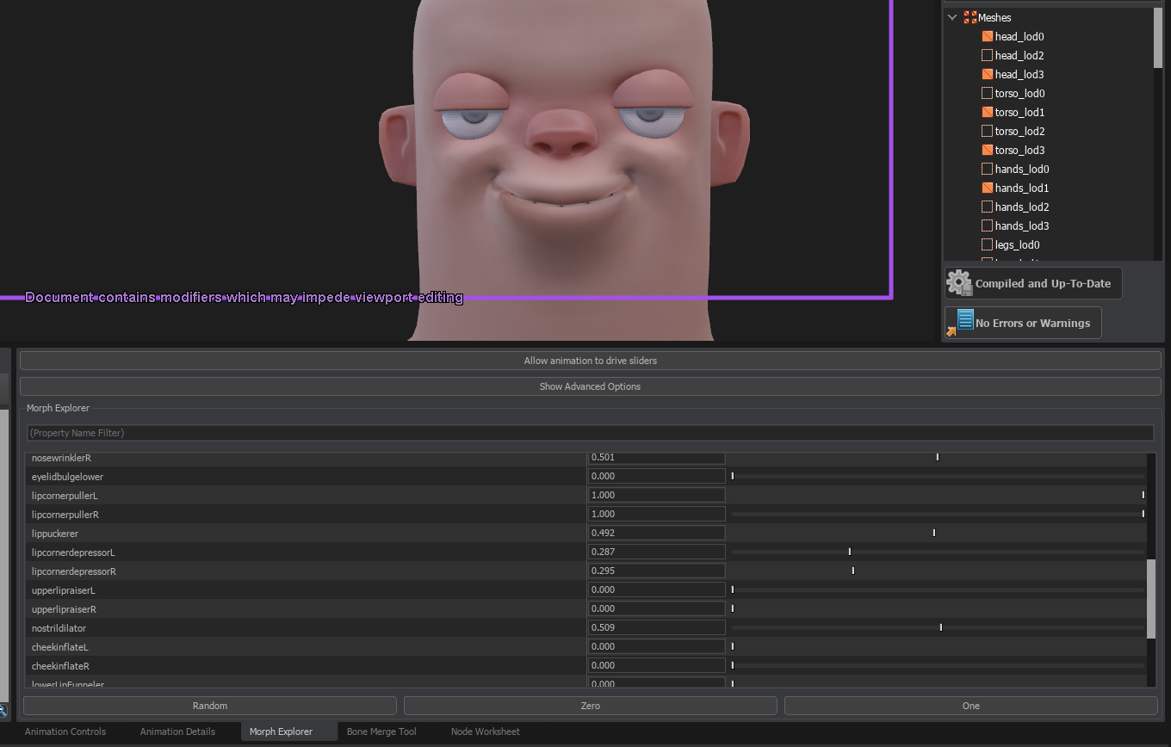Screen dimensions: 1171x747
Task: Switch to the Animation Controls tab
Action: 65,732
